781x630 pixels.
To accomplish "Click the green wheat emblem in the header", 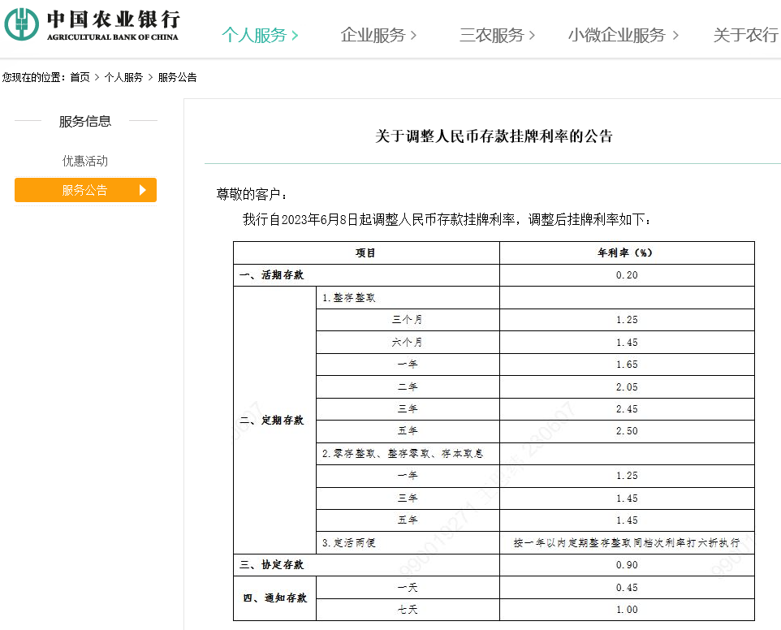I will point(24,24).
